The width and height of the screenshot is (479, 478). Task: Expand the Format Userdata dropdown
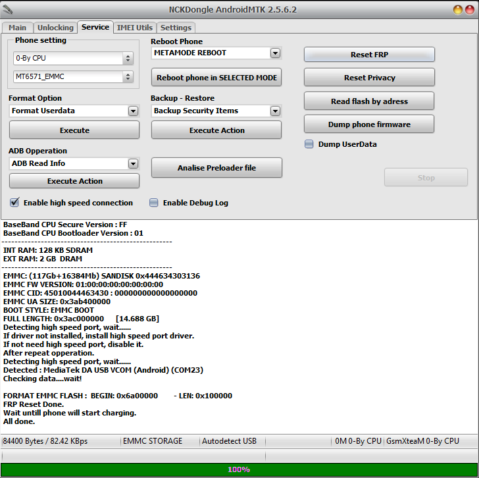pyautogui.click(x=133, y=111)
